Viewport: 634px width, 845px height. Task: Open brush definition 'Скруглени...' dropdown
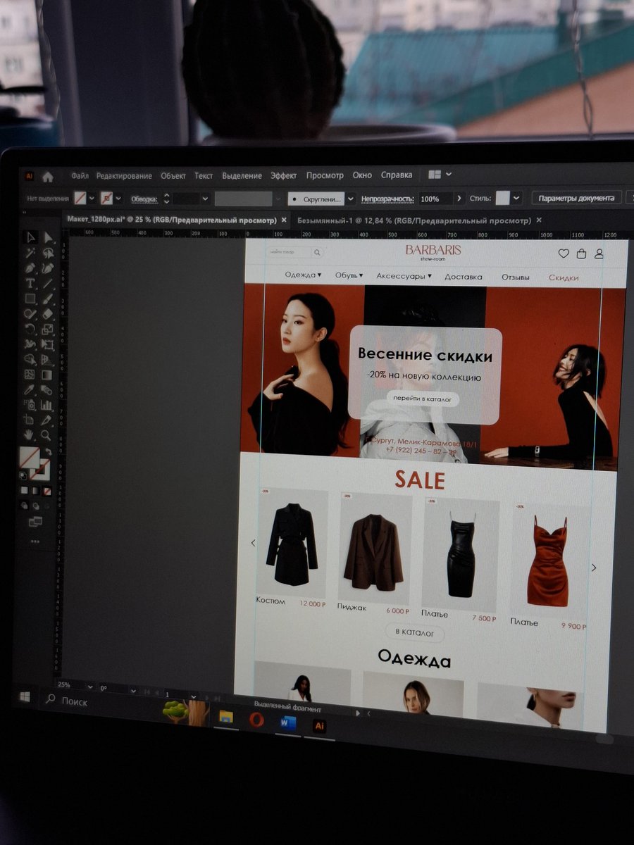(350, 199)
